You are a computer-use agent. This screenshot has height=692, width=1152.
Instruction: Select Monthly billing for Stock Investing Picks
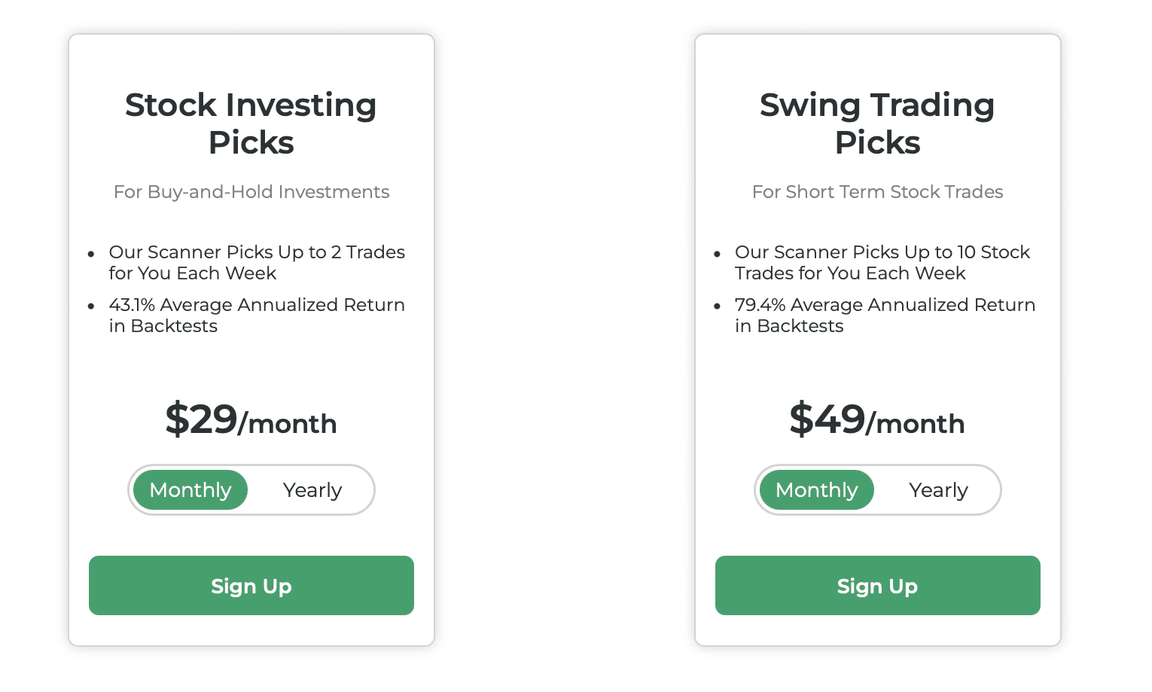[190, 490]
